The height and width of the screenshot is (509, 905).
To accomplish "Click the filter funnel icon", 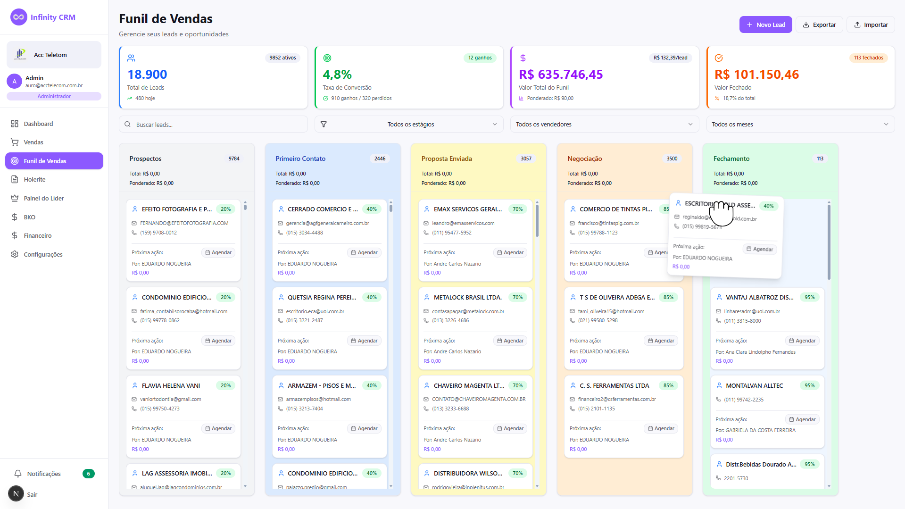I will [x=324, y=125].
